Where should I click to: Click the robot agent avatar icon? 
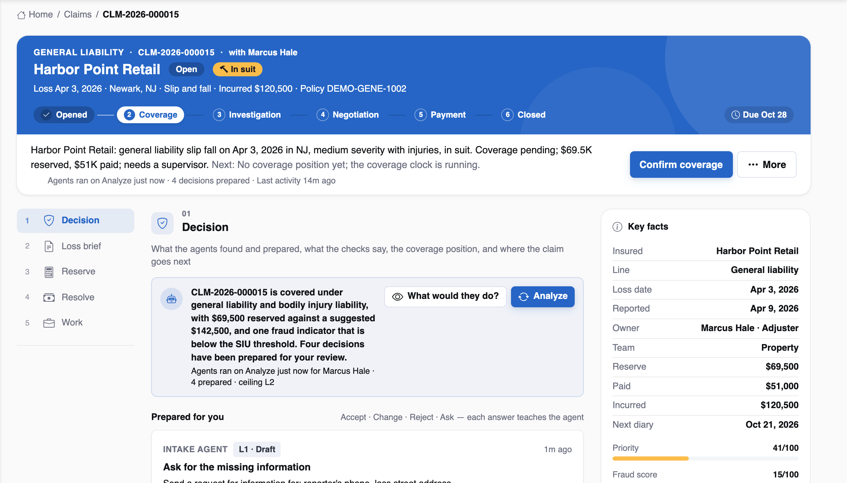[171, 299]
